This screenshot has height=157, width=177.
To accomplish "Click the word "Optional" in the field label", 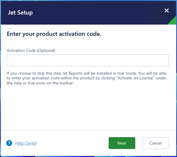I will click(x=46, y=50).
